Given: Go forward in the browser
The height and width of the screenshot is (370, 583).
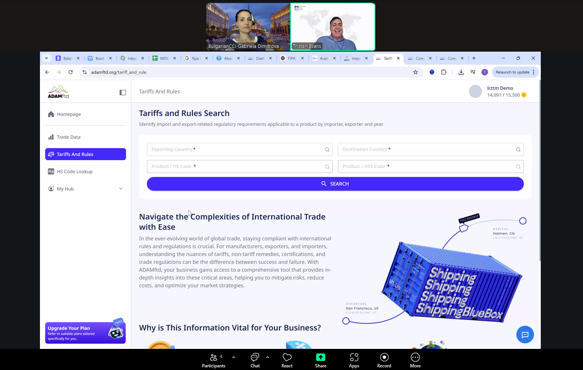Looking at the screenshot, I should click(59, 72).
